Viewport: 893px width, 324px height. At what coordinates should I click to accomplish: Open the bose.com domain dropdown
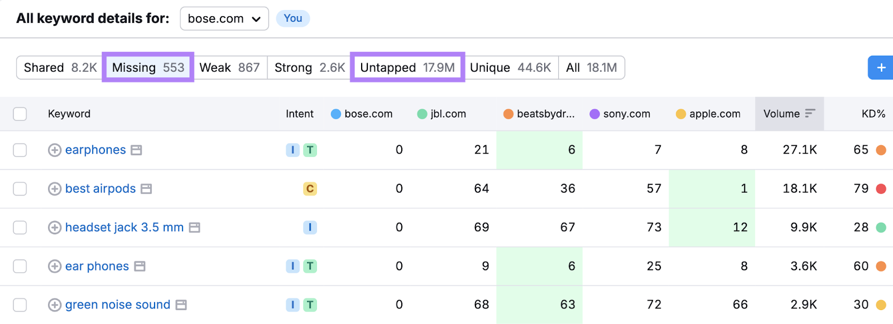(x=224, y=19)
